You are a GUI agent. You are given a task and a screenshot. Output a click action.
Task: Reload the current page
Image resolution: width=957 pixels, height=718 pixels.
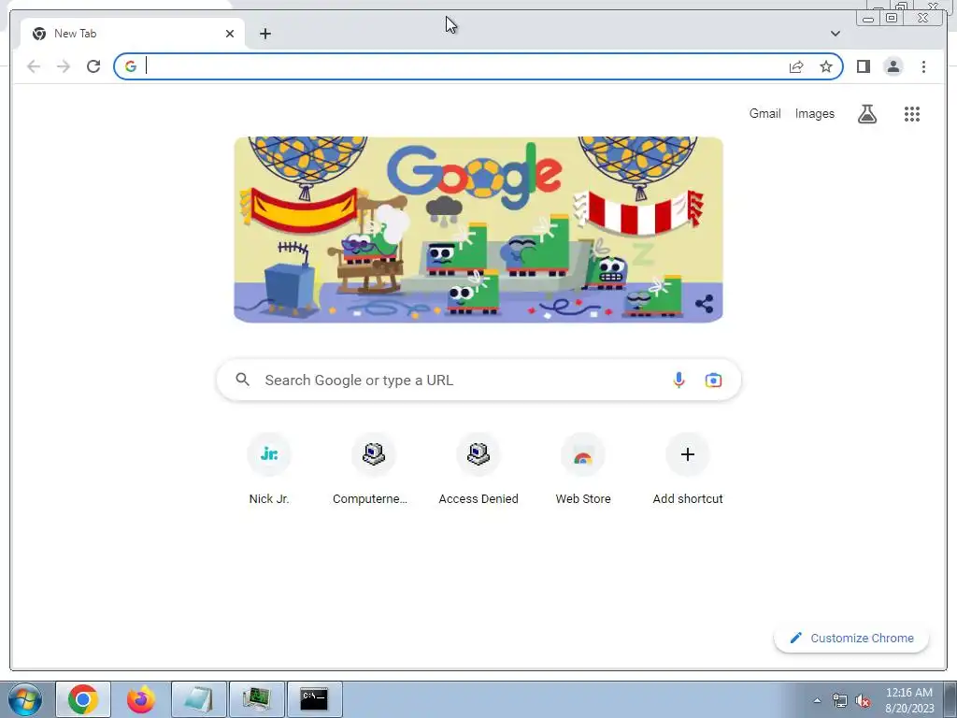coord(93,66)
